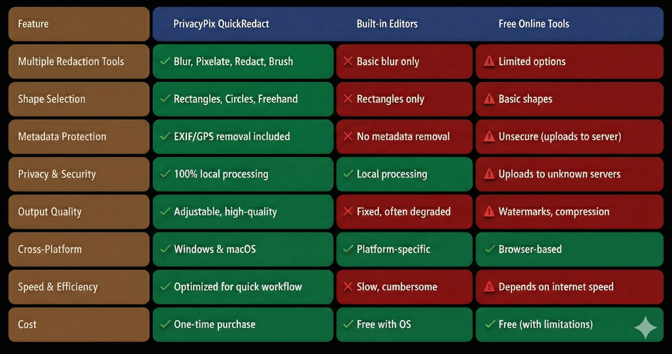Click the warning icon next to Uploads to unknown servers
672x354 pixels.
(x=489, y=174)
